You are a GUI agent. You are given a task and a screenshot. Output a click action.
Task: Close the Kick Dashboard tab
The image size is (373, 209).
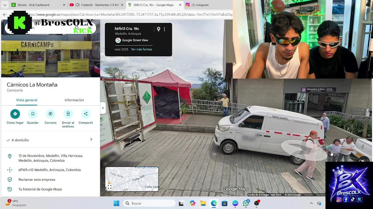64,5
